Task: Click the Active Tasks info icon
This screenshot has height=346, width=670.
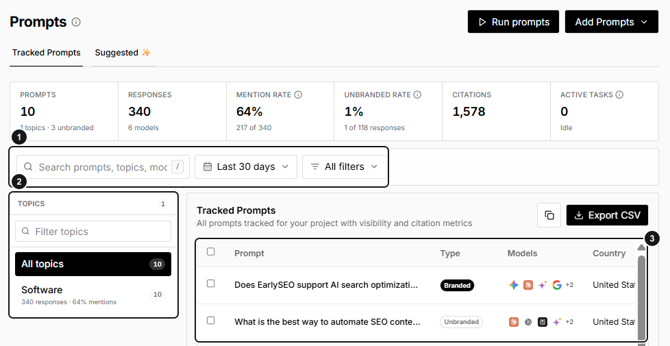Action: pyautogui.click(x=619, y=95)
